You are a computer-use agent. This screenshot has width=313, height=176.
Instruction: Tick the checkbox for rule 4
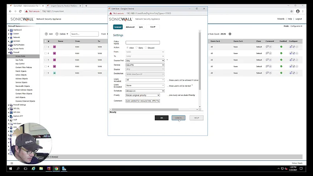(46, 66)
